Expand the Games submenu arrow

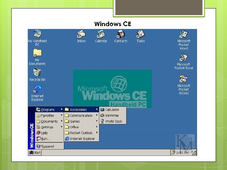[x=97, y=121]
